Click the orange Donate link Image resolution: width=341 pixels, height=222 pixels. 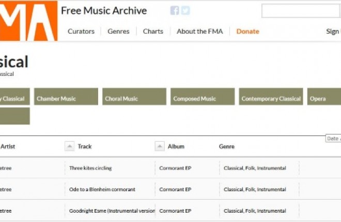[x=247, y=31]
